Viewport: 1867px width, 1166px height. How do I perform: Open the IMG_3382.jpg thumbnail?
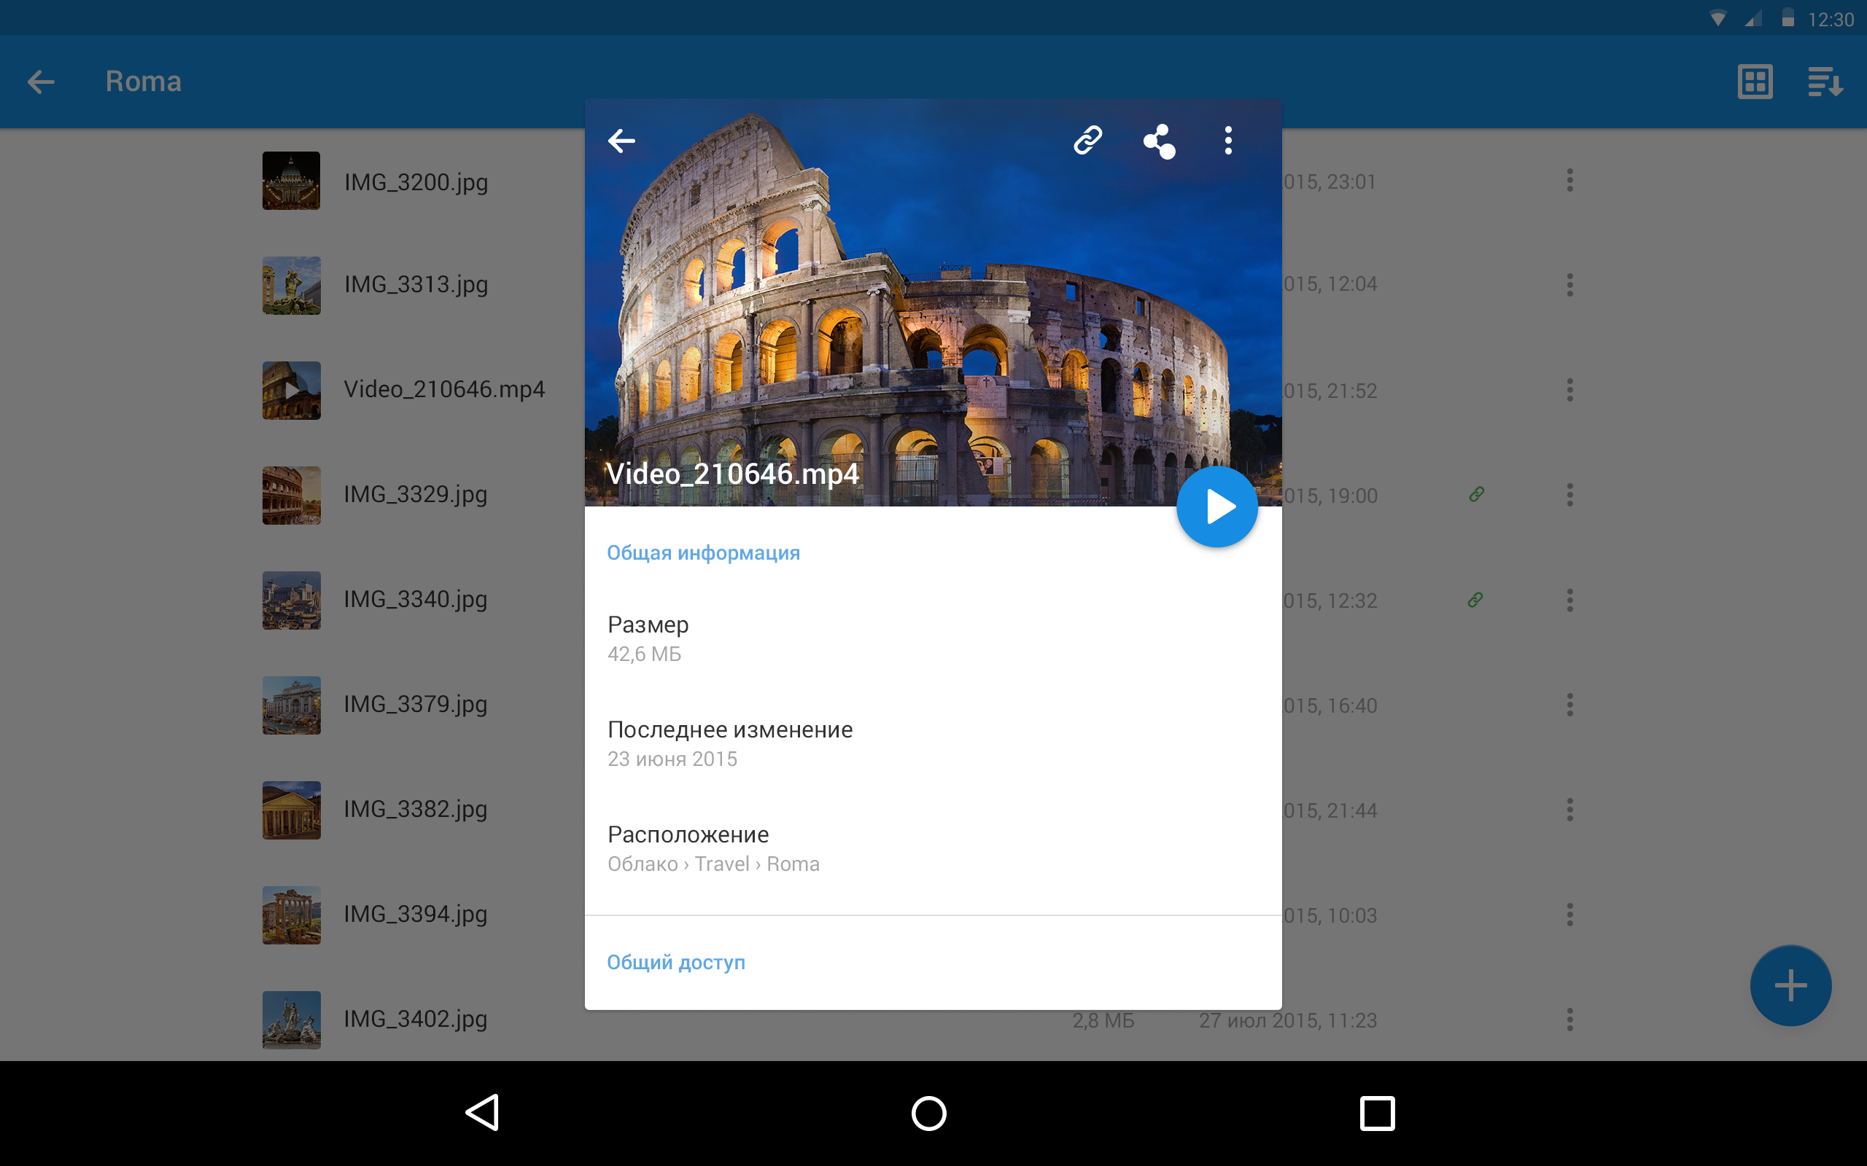coord(291,810)
